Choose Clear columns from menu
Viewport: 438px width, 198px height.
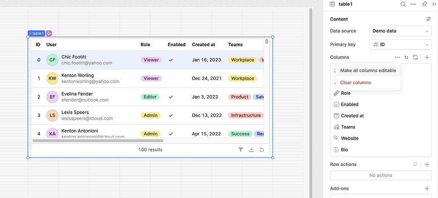[368, 82]
